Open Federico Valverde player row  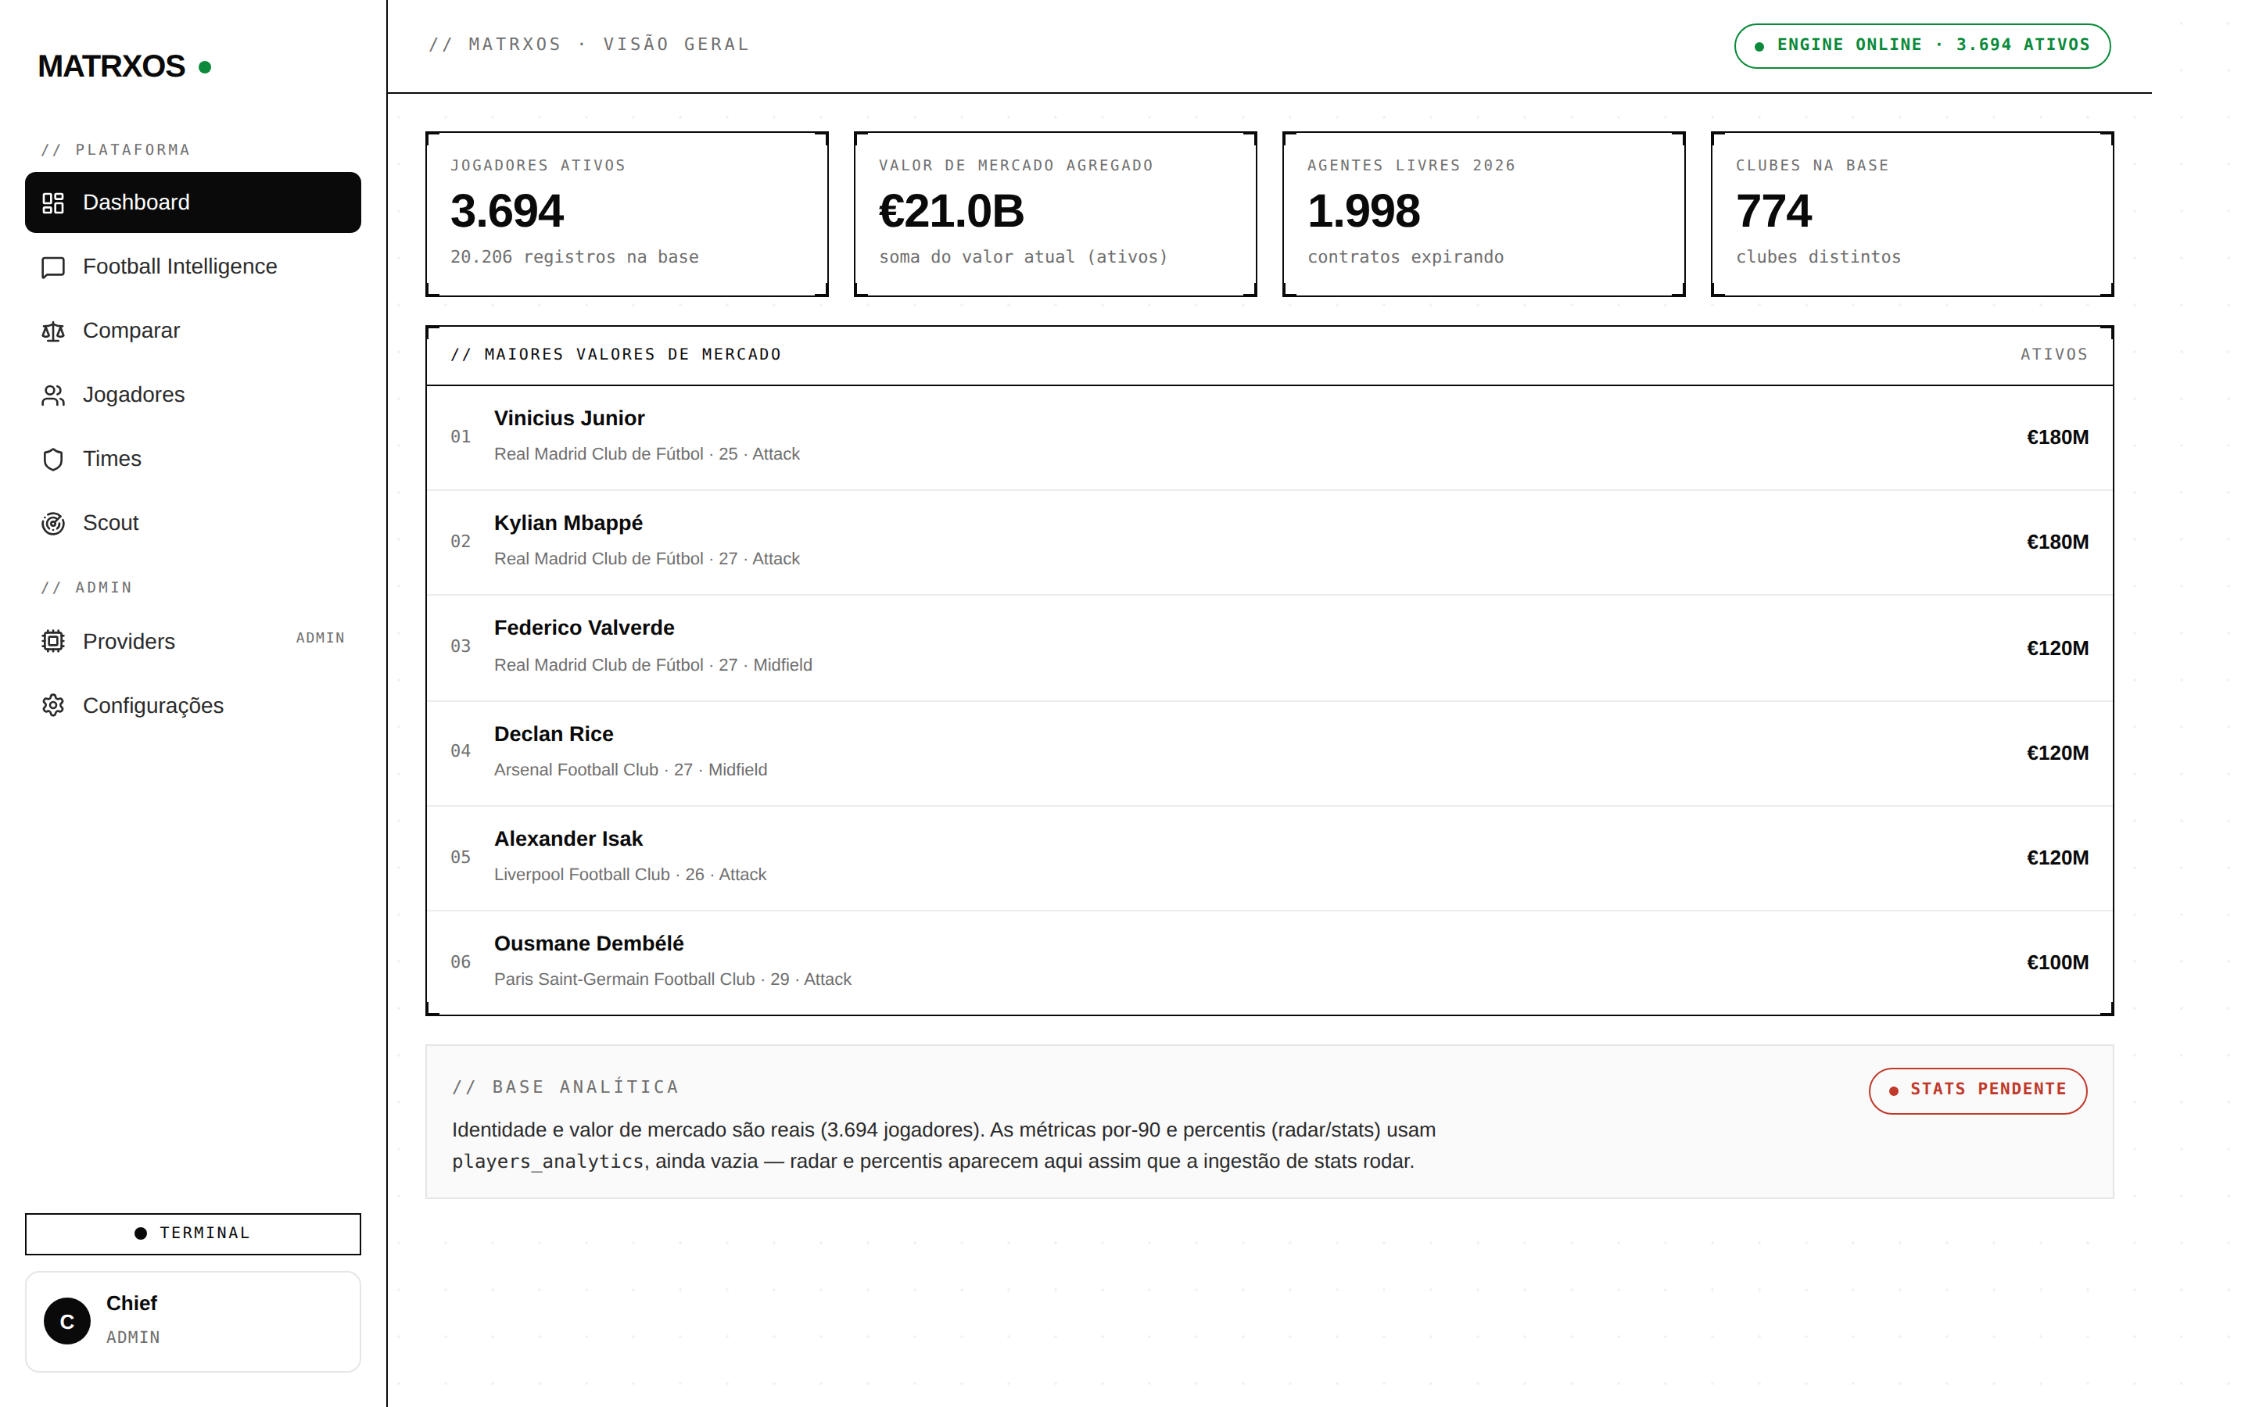(x=1269, y=648)
